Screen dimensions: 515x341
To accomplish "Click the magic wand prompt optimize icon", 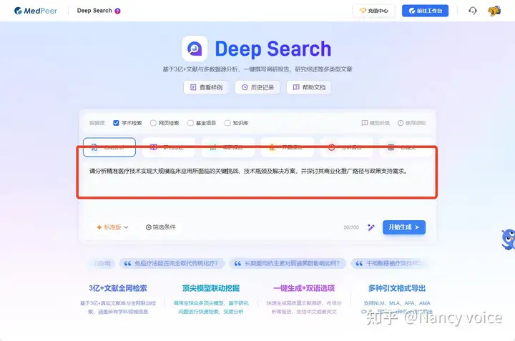I will tap(371, 227).
